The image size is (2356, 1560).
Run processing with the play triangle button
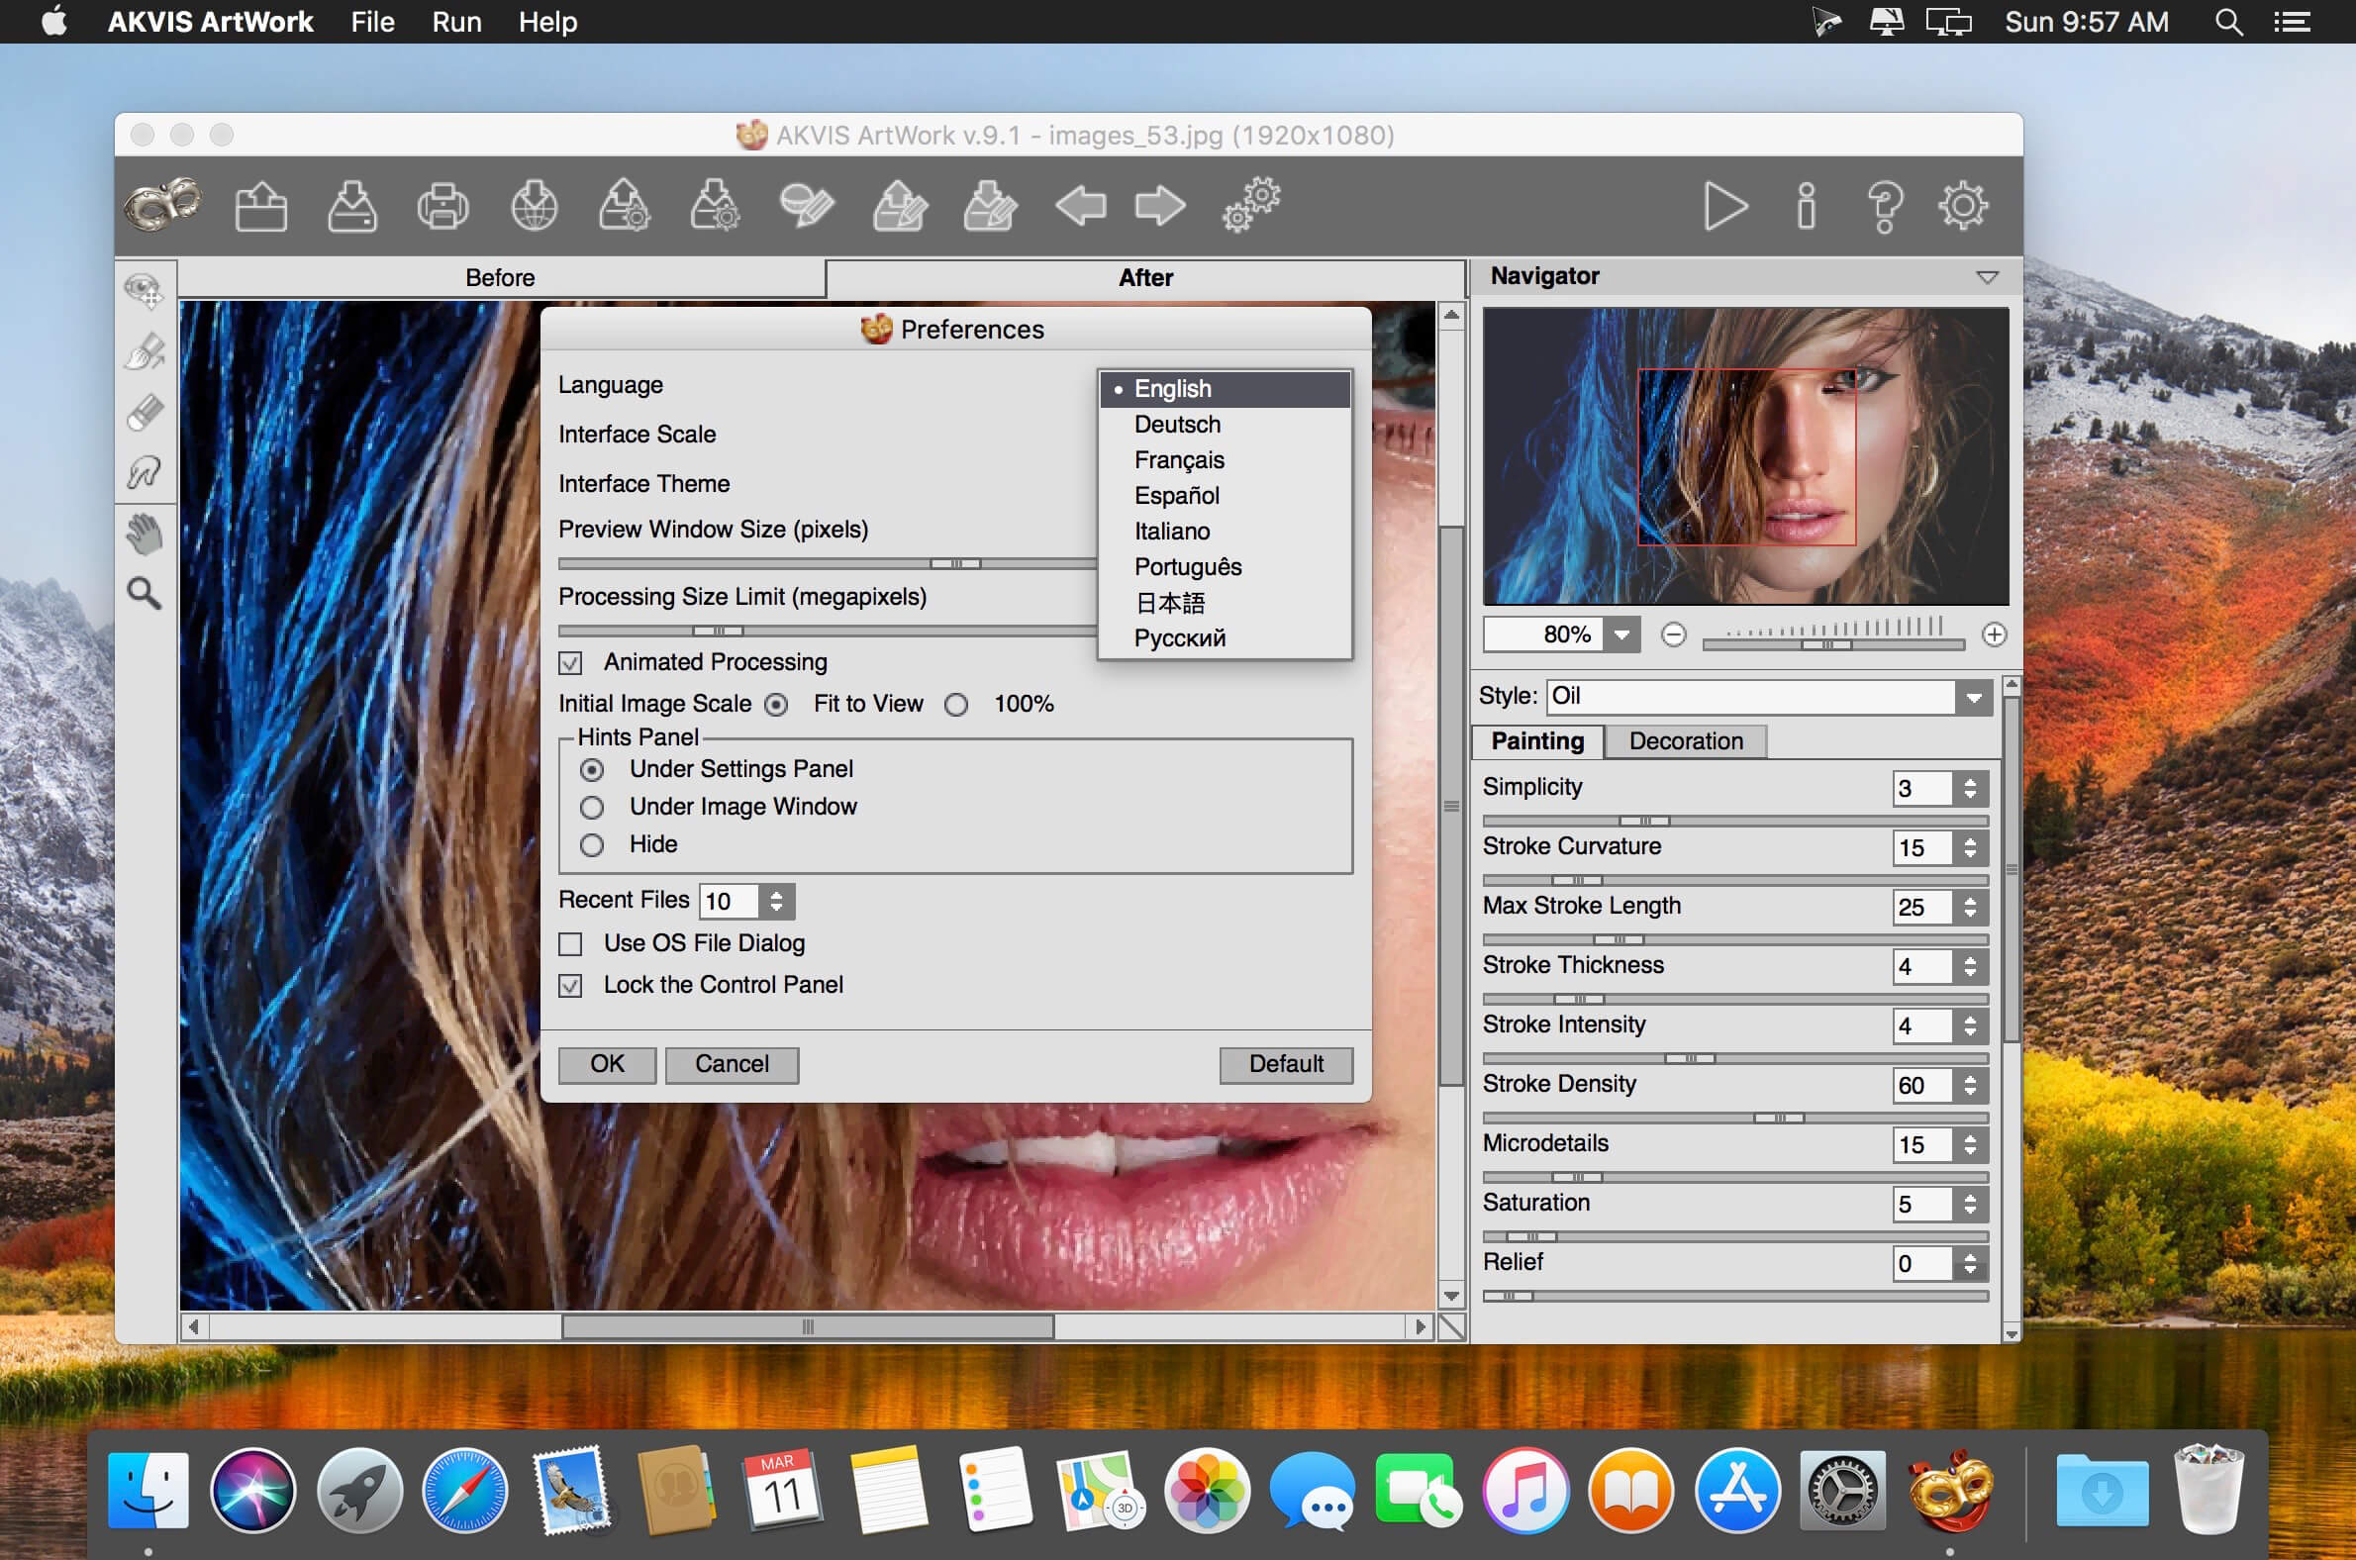coord(1725,206)
